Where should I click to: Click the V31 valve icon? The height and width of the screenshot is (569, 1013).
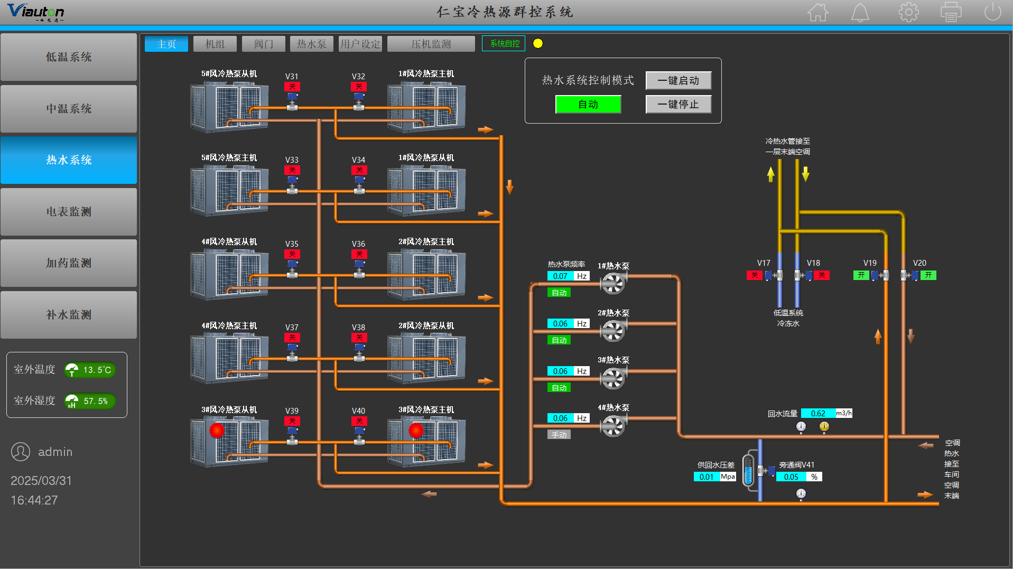[292, 101]
